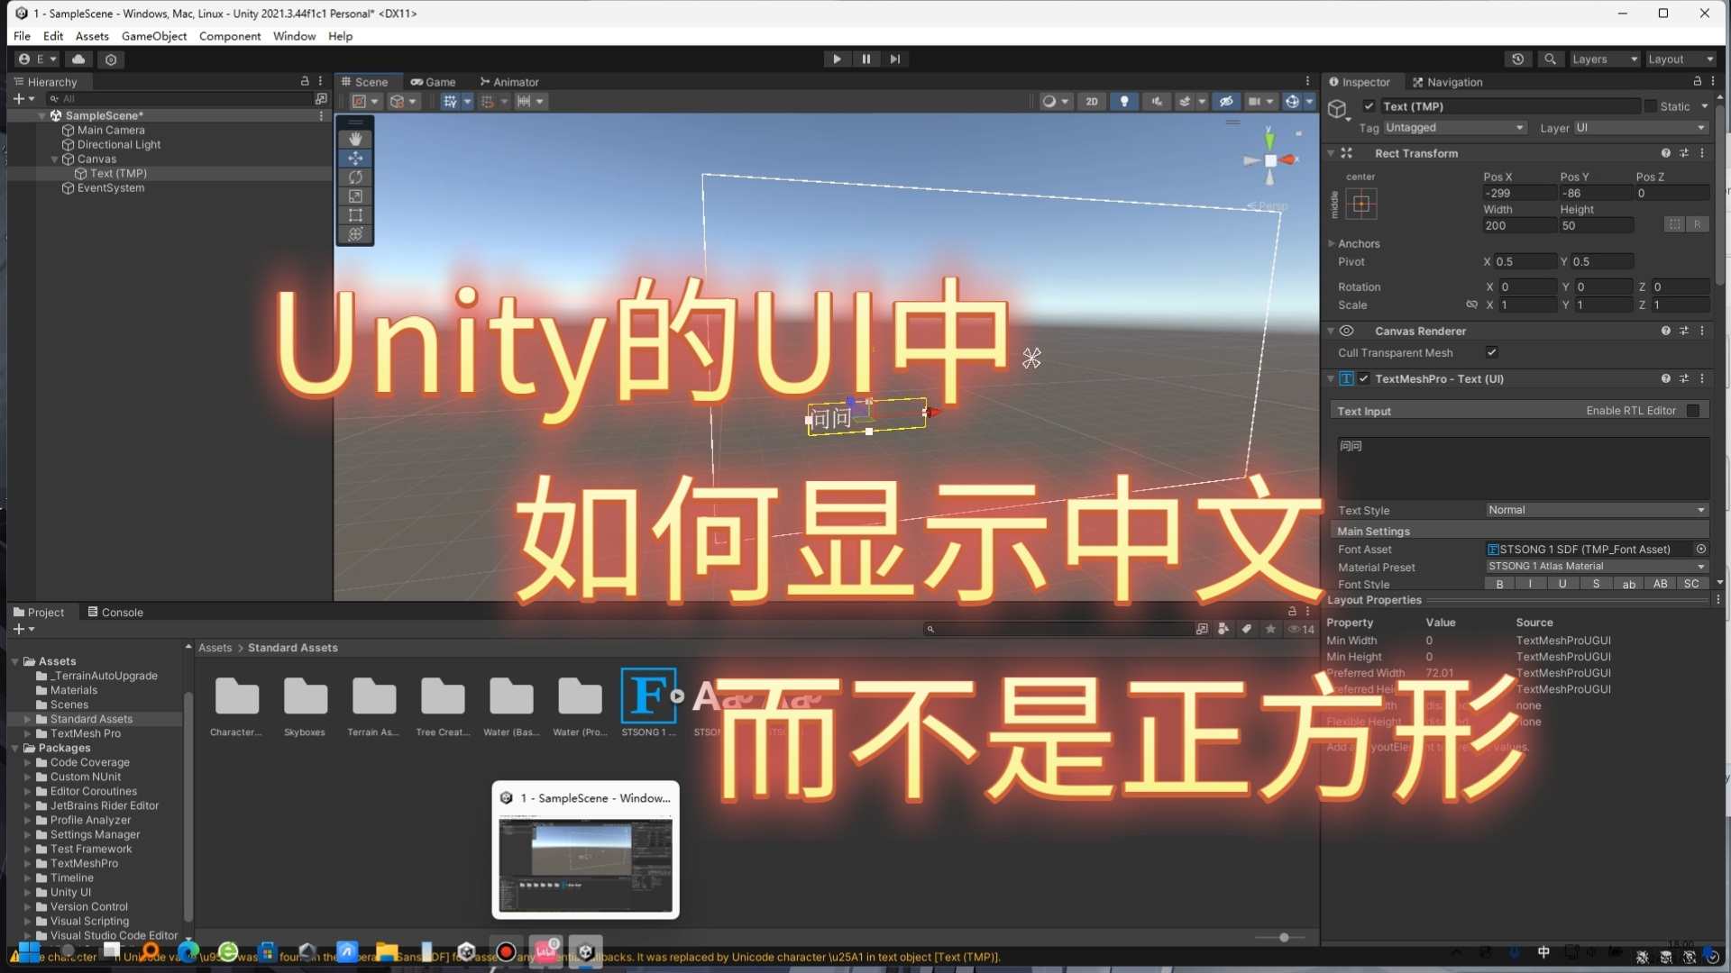This screenshot has width=1731, height=973.
Task: Select the Rotate tool in Scene view
Action: [x=355, y=177]
